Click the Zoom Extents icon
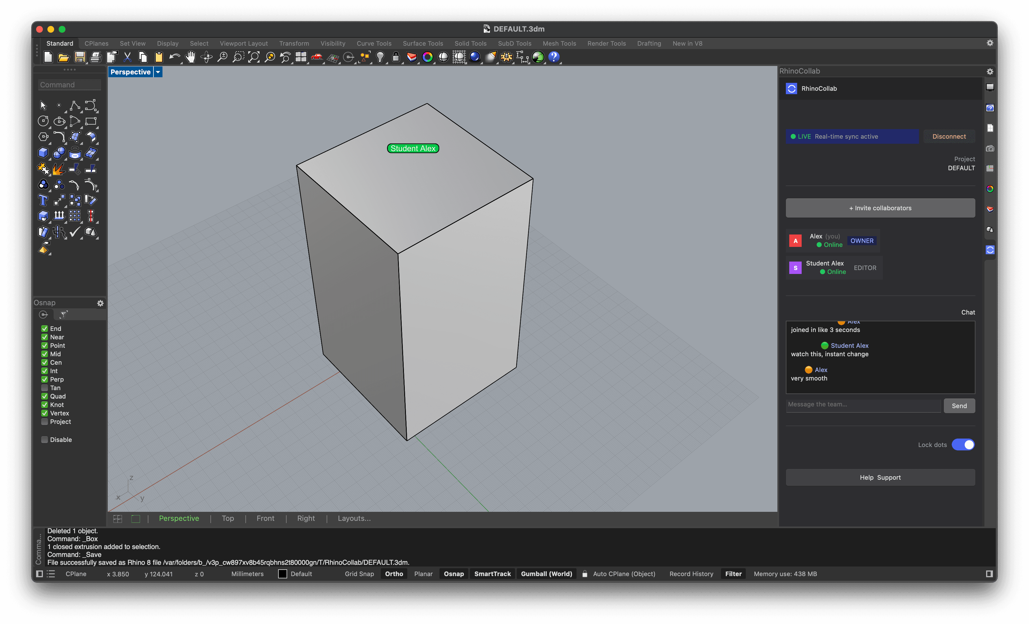 tap(254, 57)
